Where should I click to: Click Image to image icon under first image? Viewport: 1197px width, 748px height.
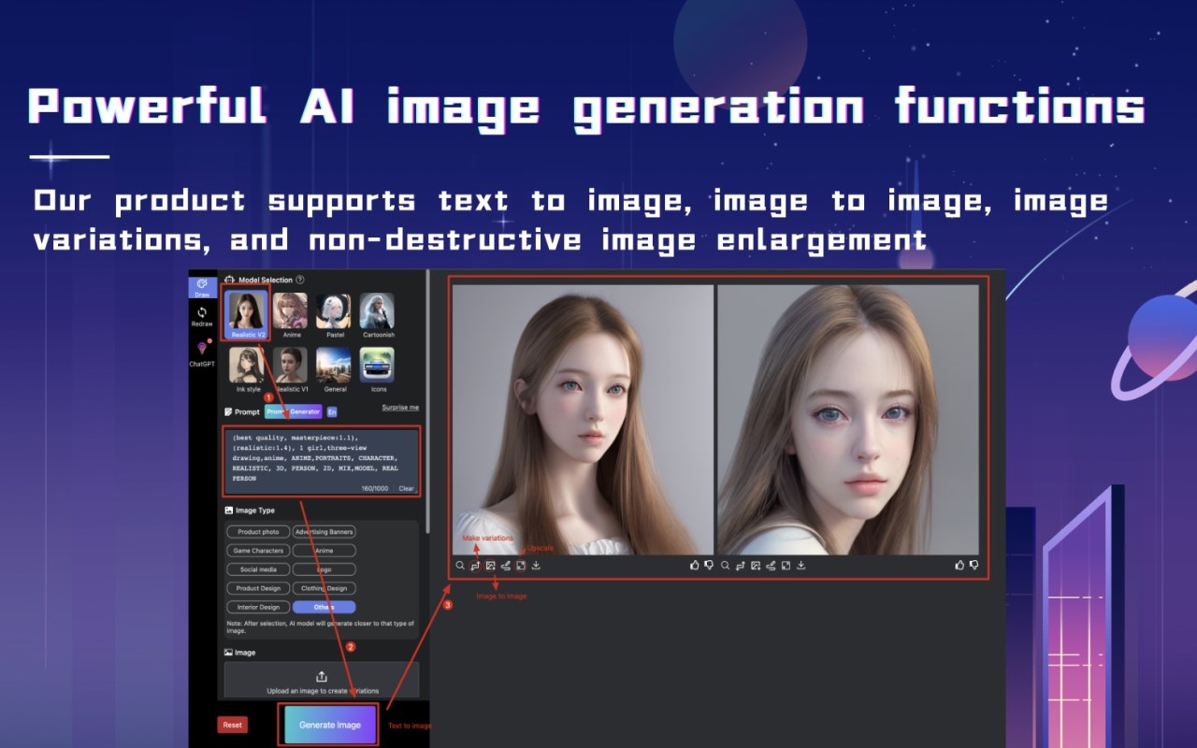(490, 566)
